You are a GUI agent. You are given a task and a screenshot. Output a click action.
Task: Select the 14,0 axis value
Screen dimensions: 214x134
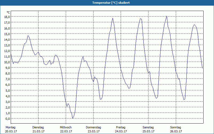7,40
